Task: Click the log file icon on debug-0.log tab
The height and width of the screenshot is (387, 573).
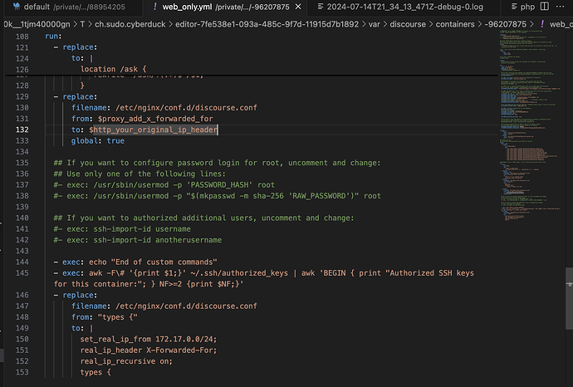Action: 321,7
